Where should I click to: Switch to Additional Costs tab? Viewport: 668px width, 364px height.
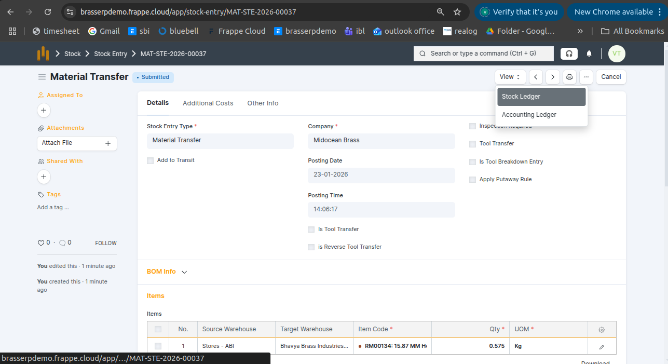tap(208, 103)
